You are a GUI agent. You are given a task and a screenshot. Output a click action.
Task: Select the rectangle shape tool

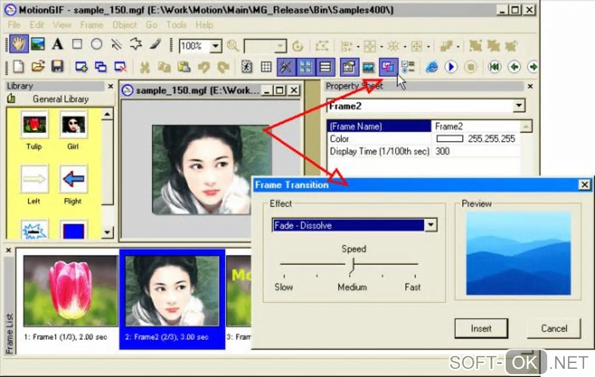click(x=77, y=44)
